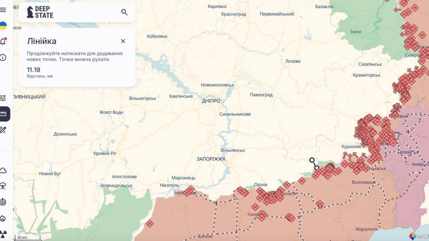Click the red unit marker near Енергодар
Image resolution: width=429 pixels, height=241 pixels.
(189, 191)
